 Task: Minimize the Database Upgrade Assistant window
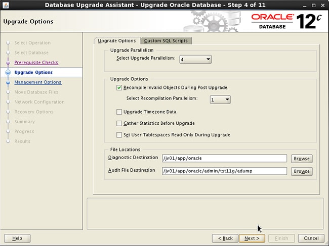(305, 5)
